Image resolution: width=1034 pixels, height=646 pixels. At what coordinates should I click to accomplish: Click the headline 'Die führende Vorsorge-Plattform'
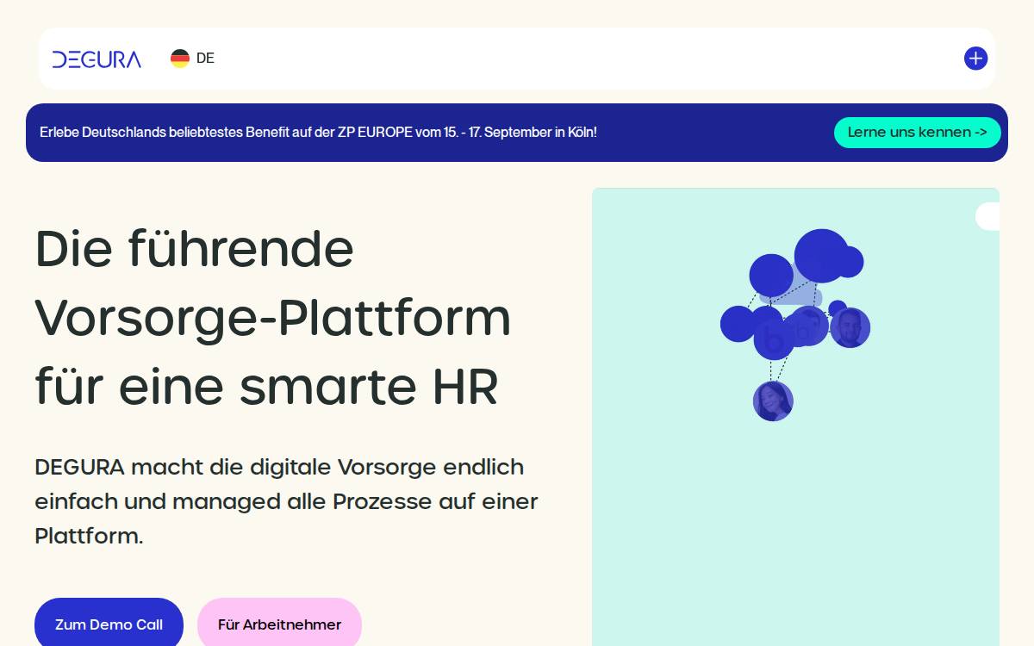click(x=273, y=317)
